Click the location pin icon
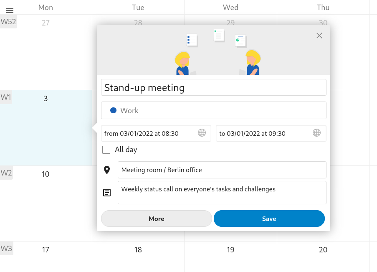Screen dimensions: 377x272 click(107, 170)
